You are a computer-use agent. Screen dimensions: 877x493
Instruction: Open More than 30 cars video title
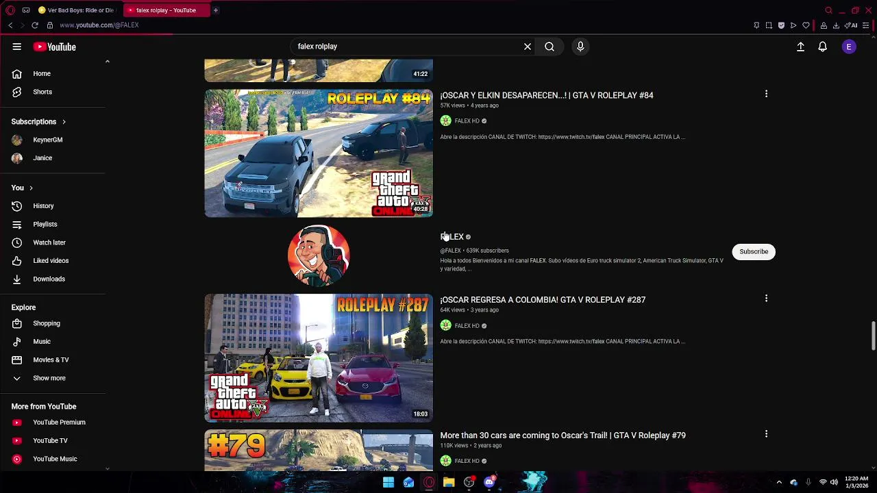pyautogui.click(x=563, y=435)
